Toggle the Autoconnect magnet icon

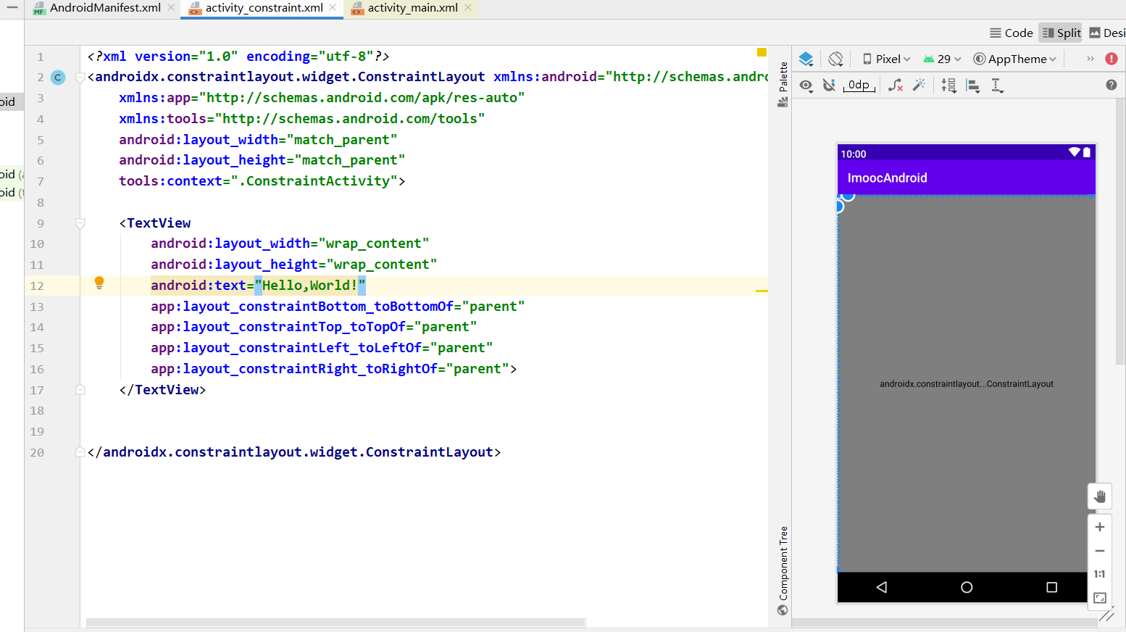click(830, 86)
